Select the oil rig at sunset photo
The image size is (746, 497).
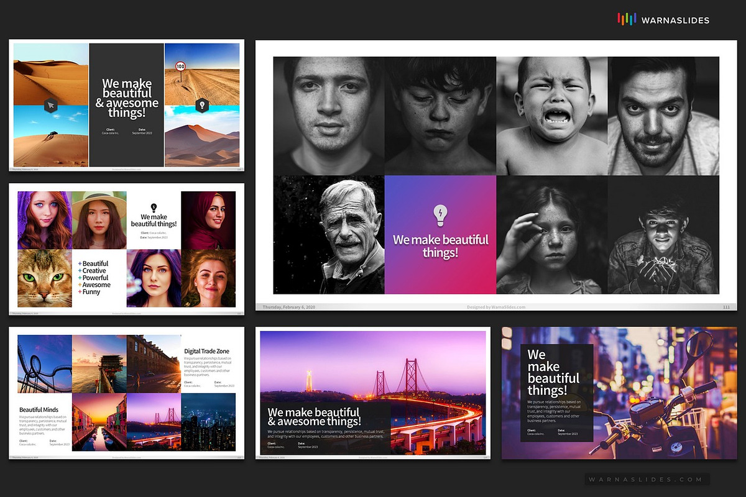[x=99, y=363]
